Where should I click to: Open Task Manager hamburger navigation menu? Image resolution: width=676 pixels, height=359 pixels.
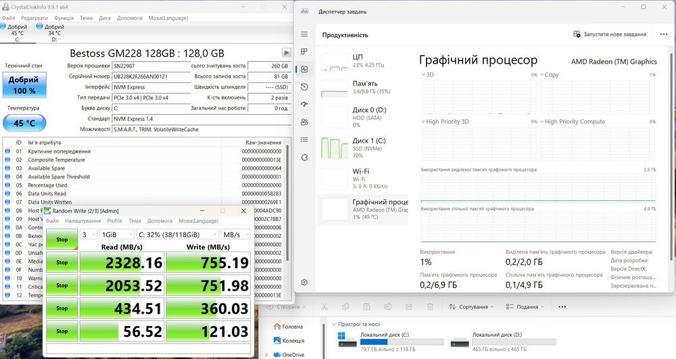pyautogui.click(x=304, y=34)
